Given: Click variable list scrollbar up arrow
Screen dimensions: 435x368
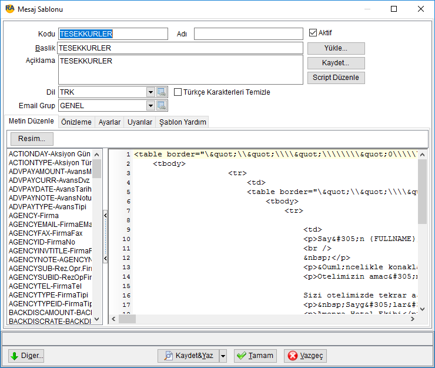Looking at the screenshot, I should point(96,155).
